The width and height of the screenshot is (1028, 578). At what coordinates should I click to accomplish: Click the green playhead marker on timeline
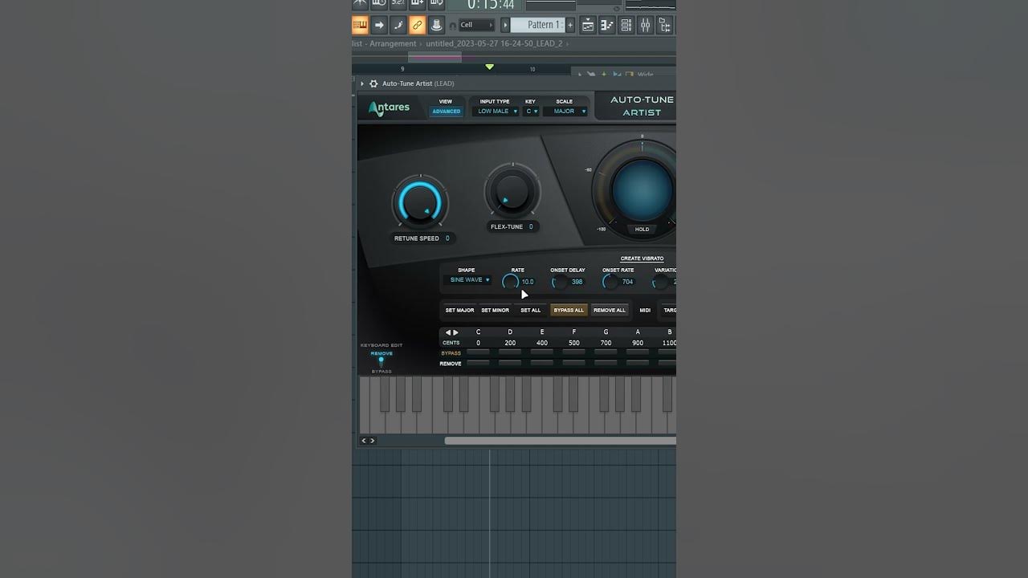489,67
